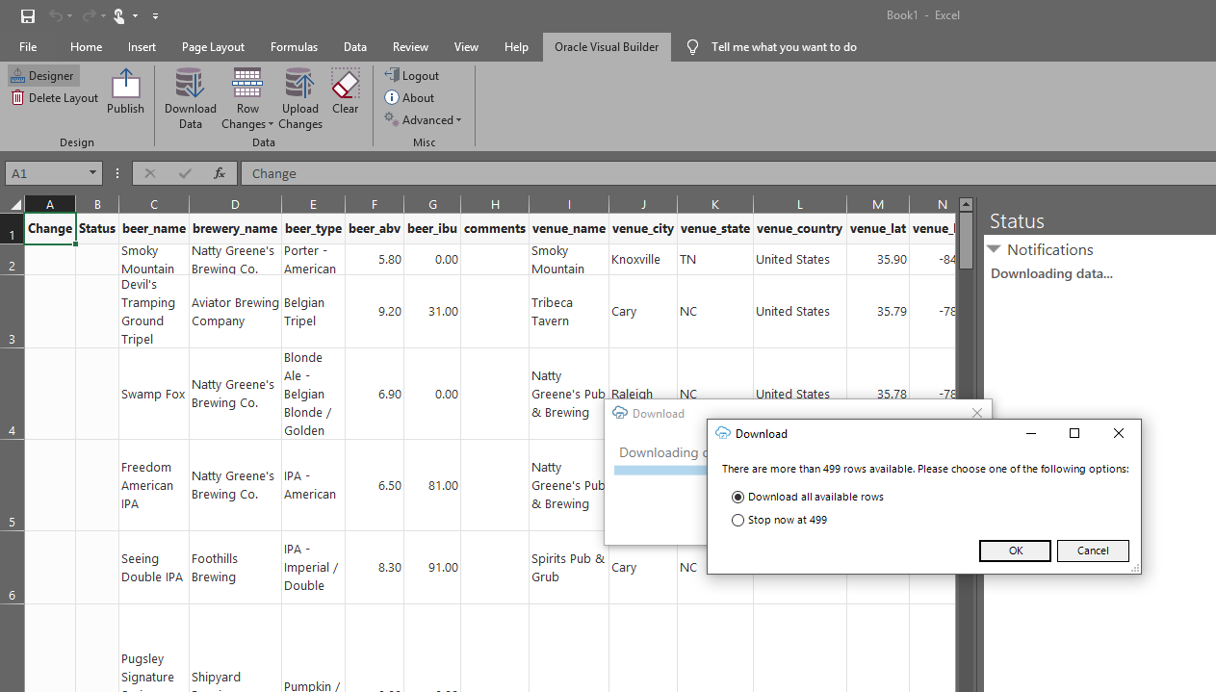Switch to the Home ribbon tab
The image size is (1216, 692).
(x=86, y=46)
